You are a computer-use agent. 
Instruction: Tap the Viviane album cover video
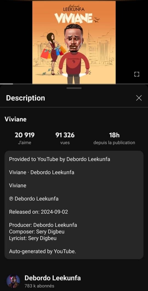coord(74,42)
